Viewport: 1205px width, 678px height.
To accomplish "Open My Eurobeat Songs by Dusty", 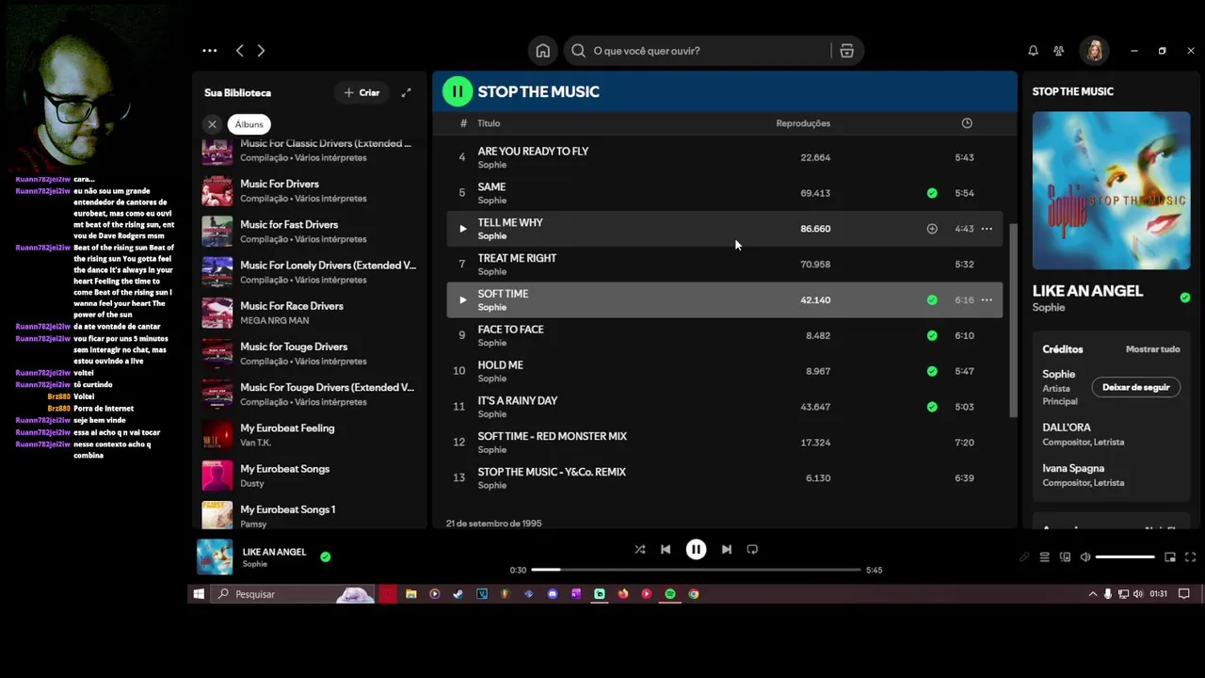I will click(310, 476).
